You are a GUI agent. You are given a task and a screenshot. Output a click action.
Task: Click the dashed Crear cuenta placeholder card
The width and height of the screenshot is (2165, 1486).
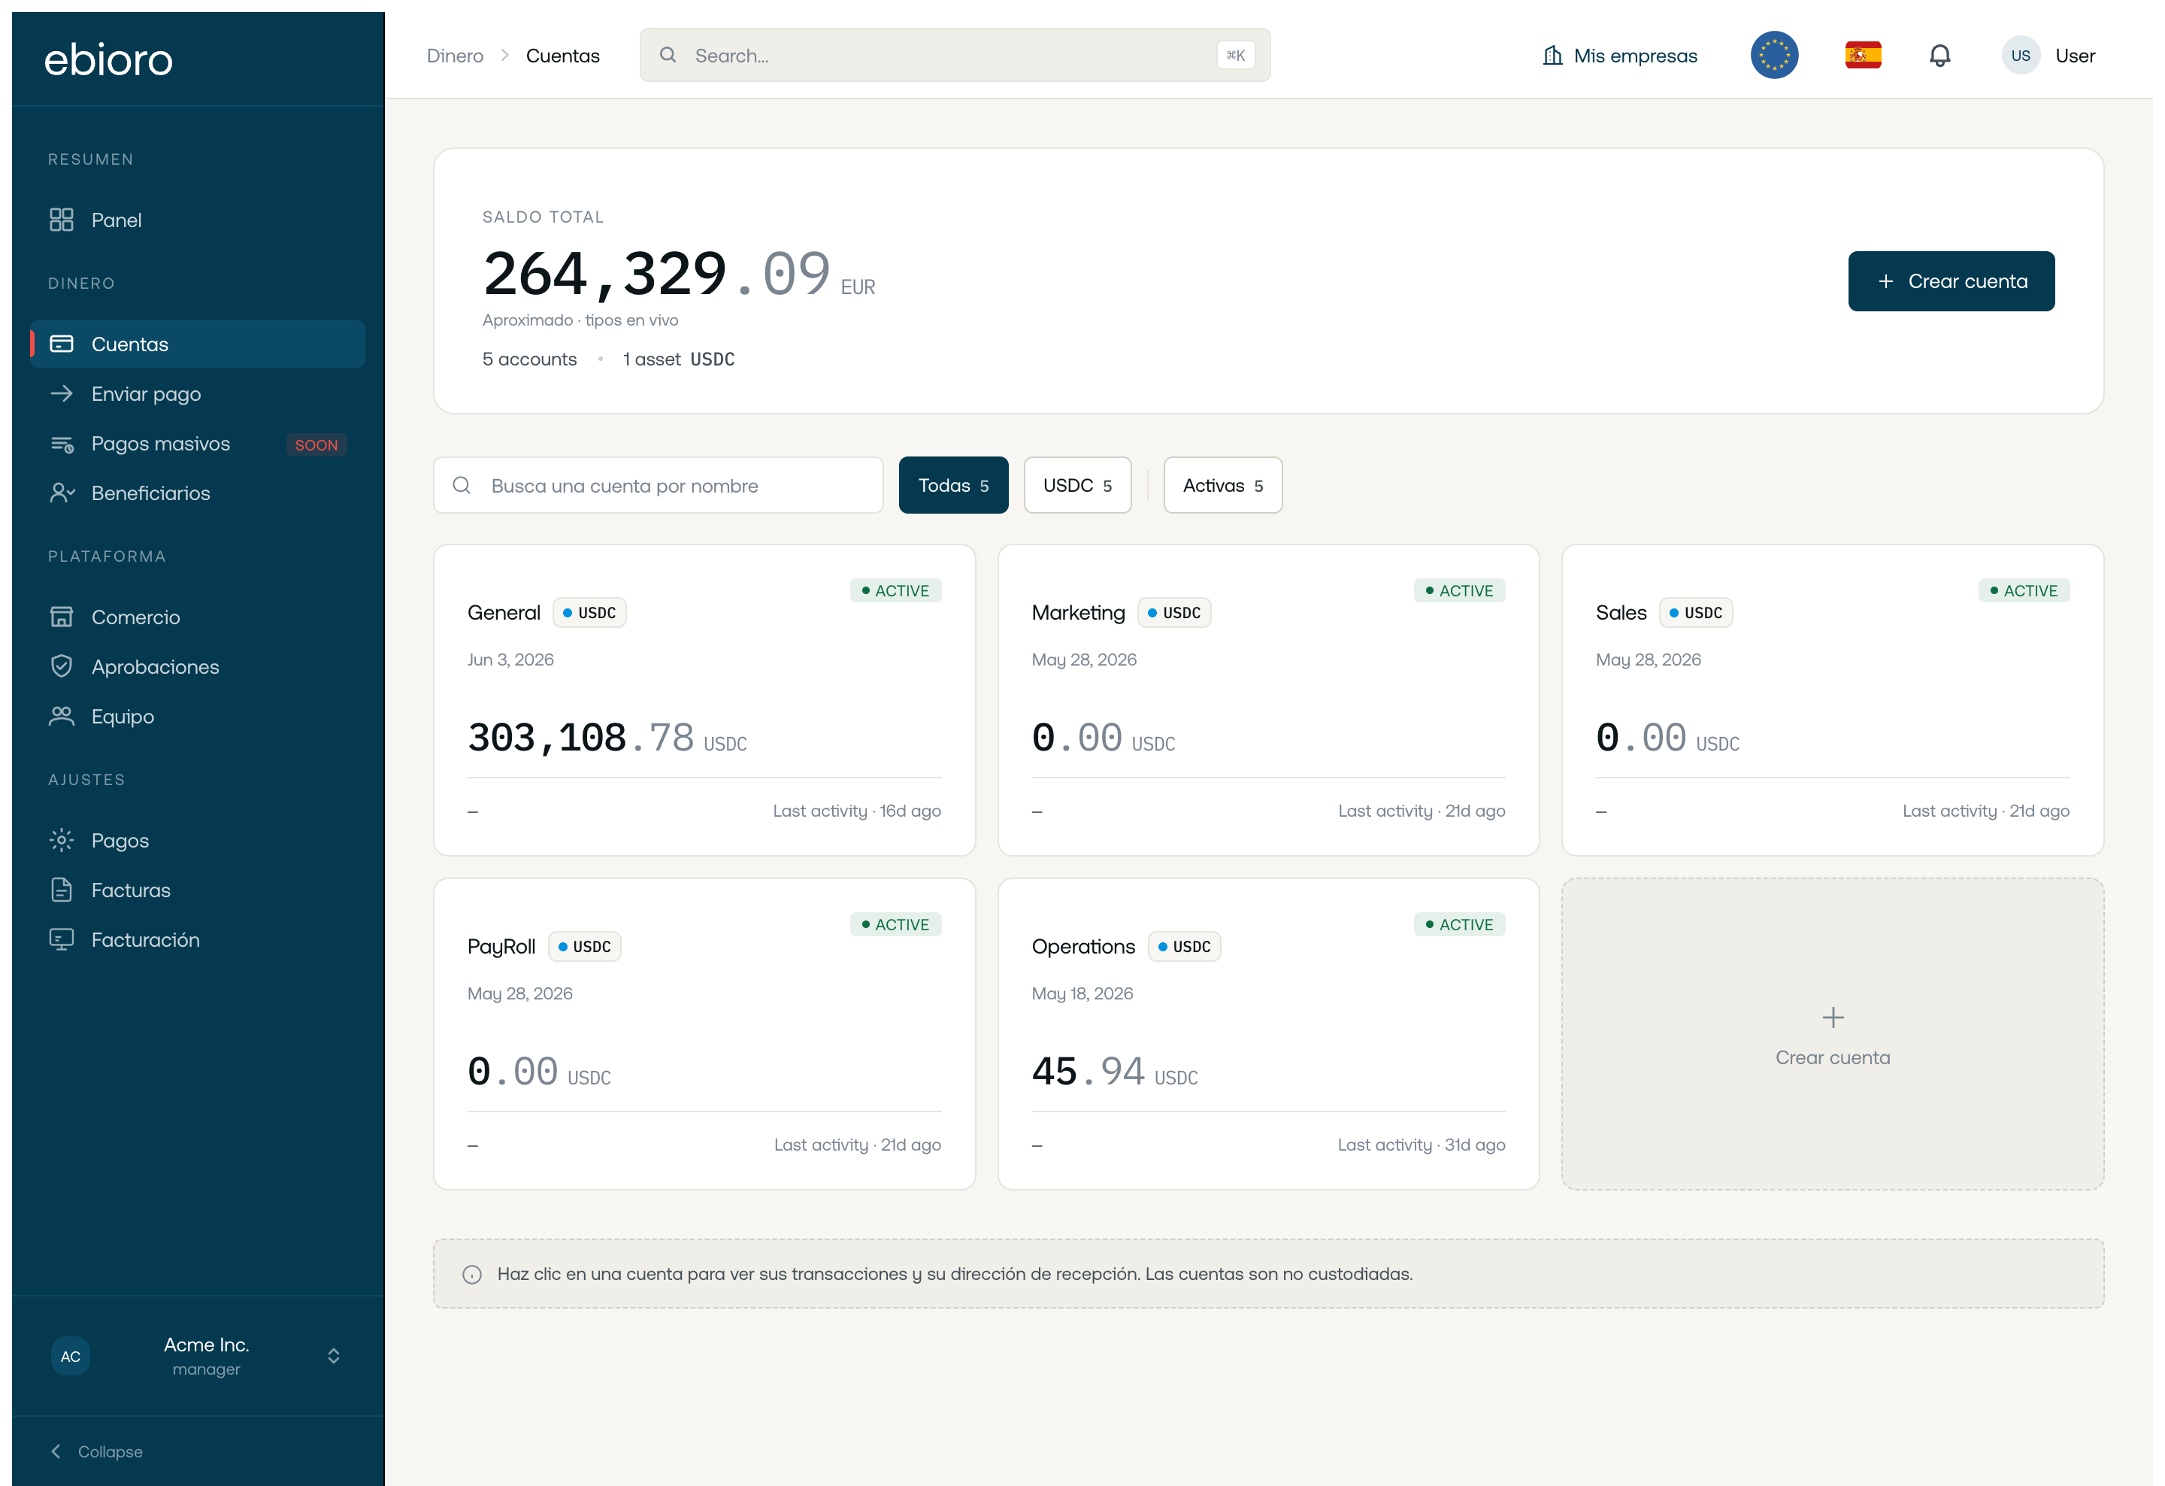[x=1833, y=1034]
